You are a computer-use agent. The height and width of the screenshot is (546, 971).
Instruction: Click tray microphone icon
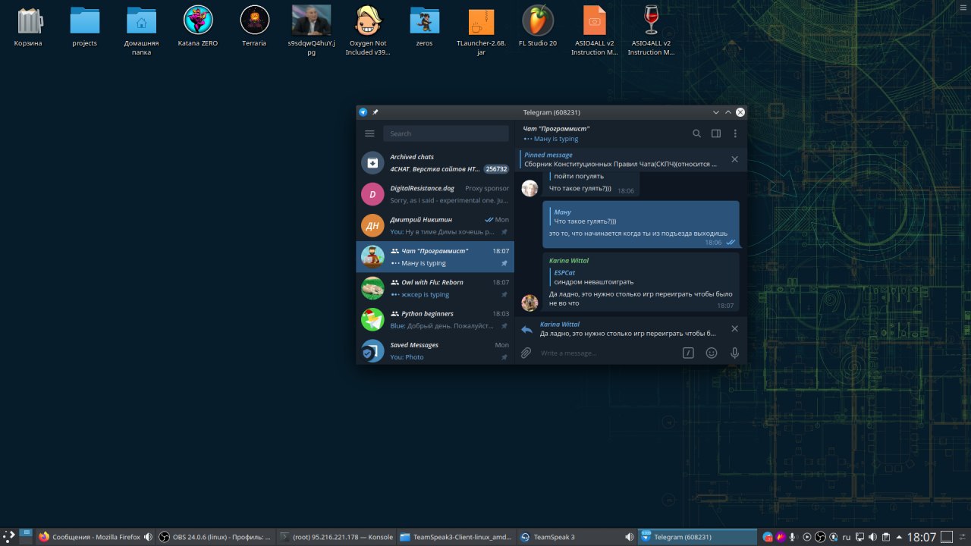tap(792, 537)
